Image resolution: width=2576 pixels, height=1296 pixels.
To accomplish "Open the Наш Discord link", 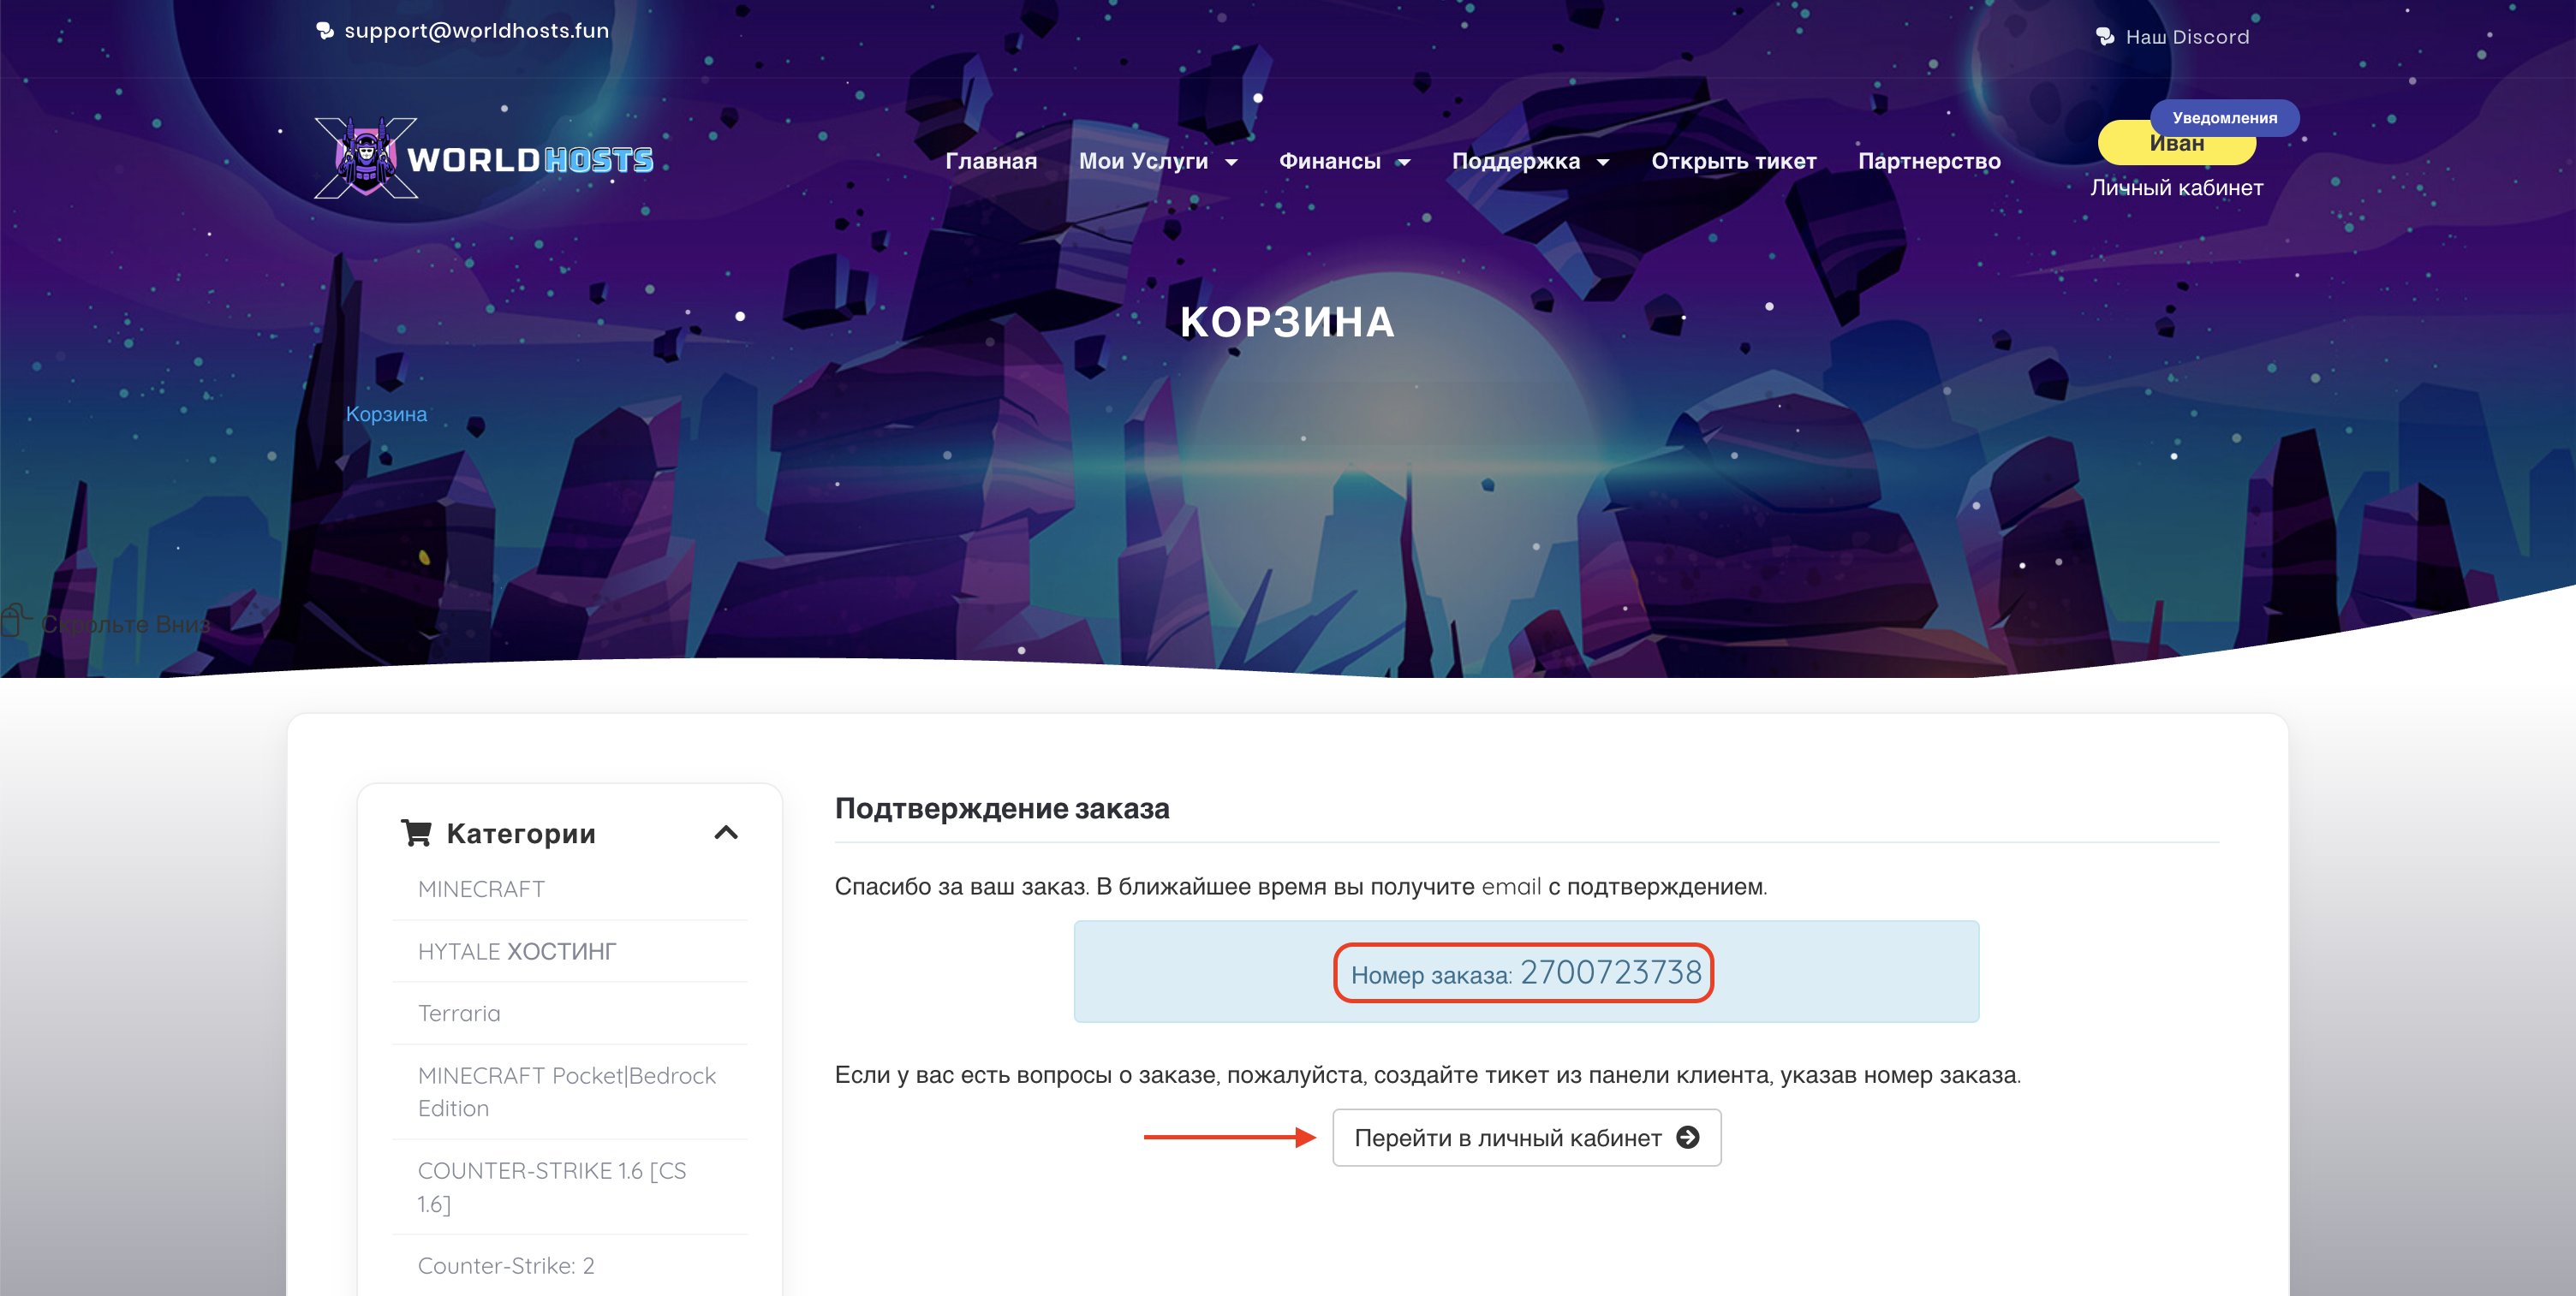I will click(x=2187, y=37).
